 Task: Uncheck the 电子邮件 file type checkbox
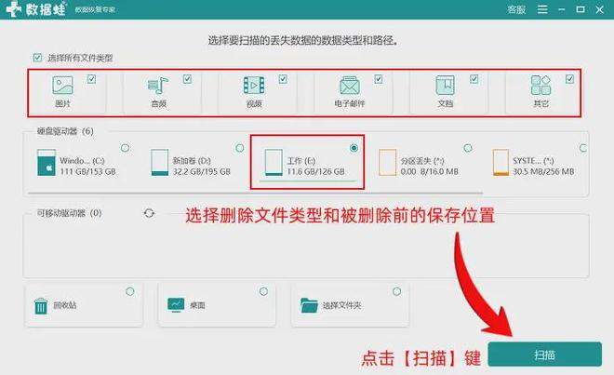click(379, 79)
